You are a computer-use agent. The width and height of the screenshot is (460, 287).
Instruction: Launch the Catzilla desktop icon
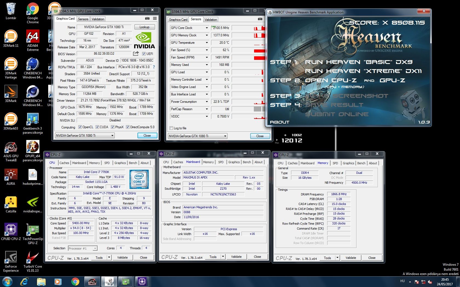11,204
